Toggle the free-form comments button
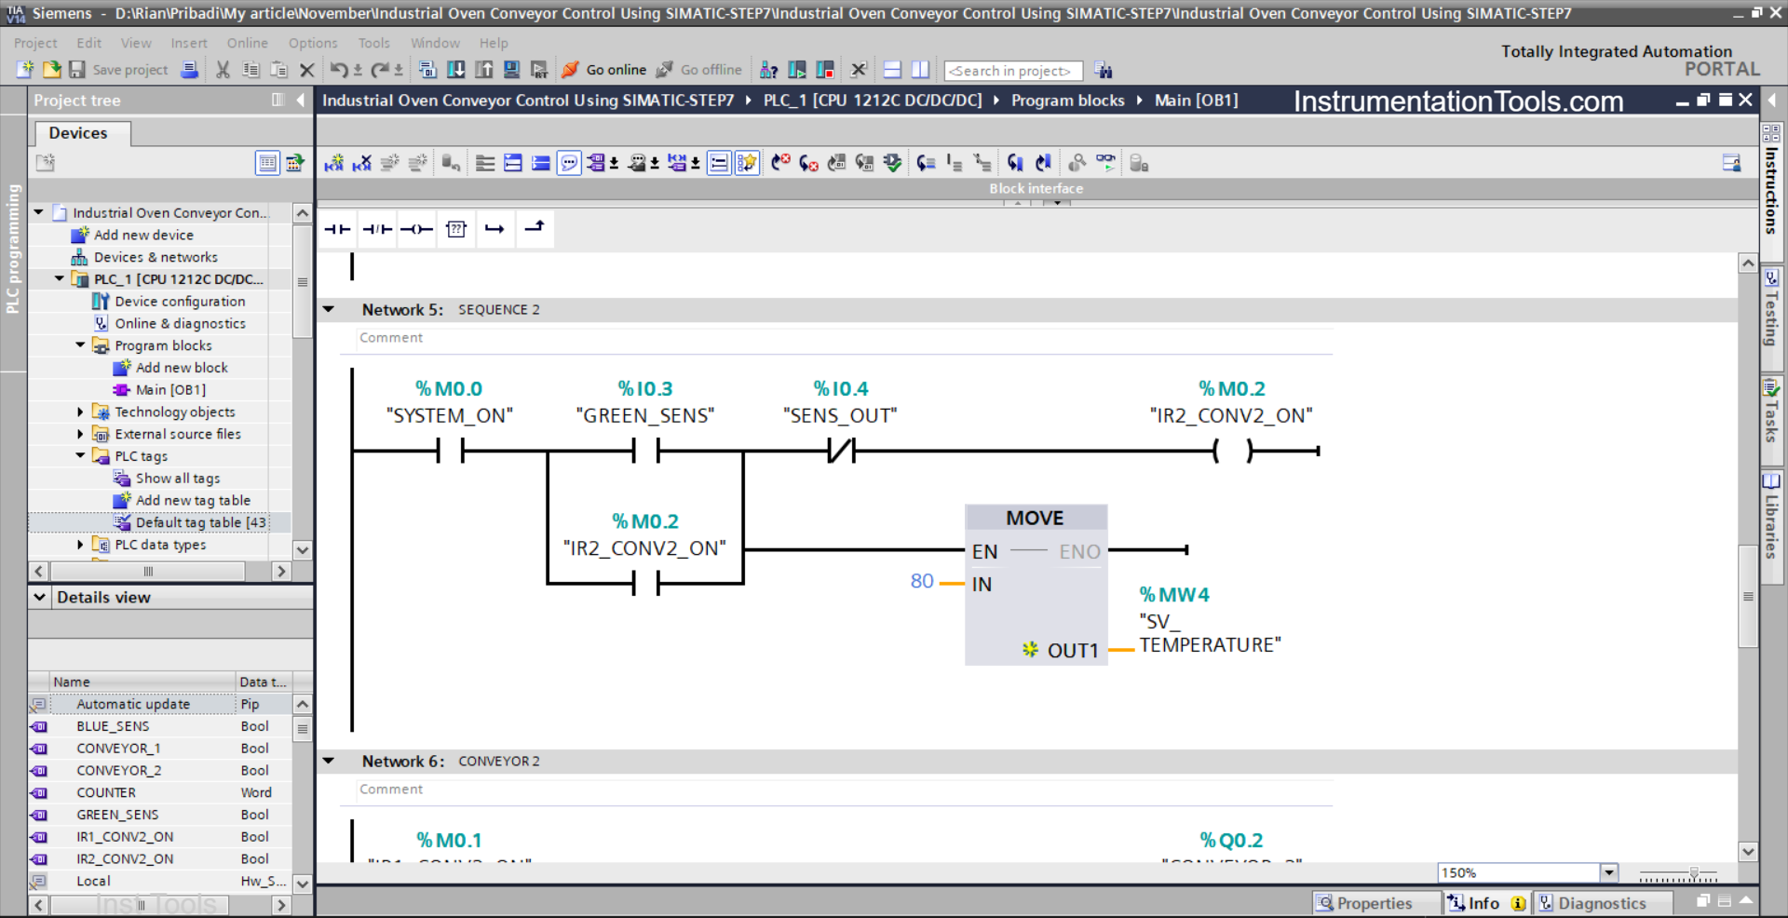 [637, 163]
